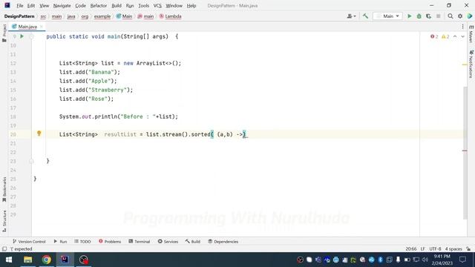Open the Code menu
This screenshot has height=267, width=475.
tap(80, 6)
